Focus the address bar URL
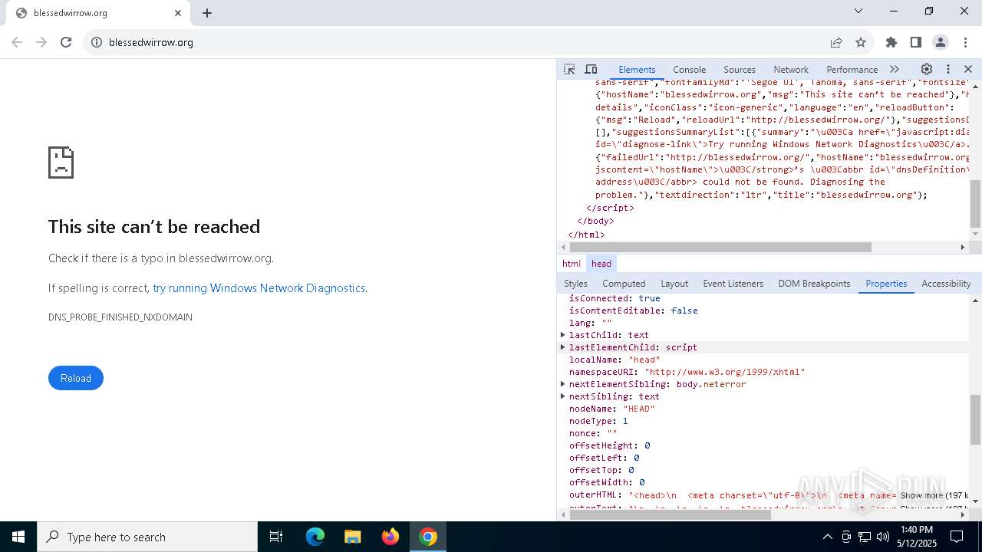 click(151, 42)
